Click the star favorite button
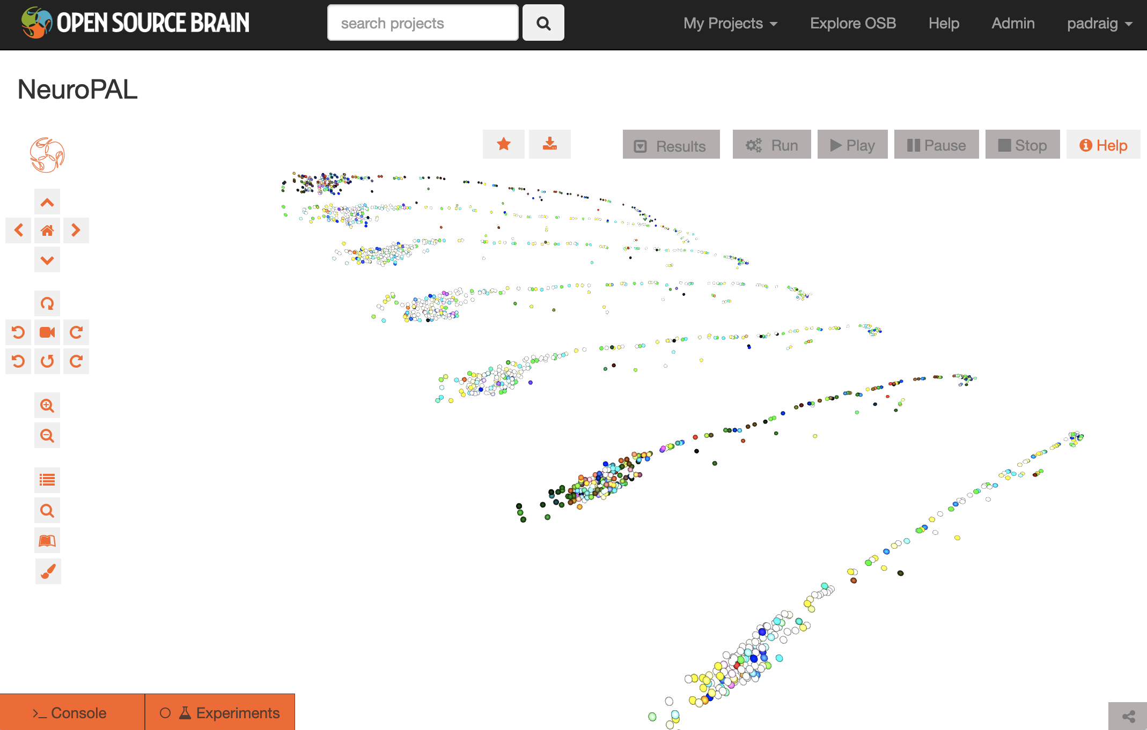 (503, 144)
